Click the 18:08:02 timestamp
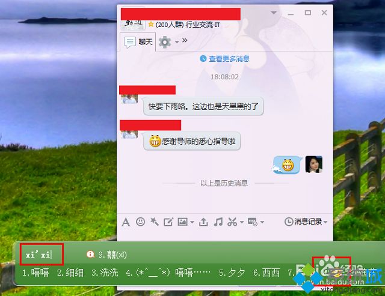This screenshot has height=296, width=385. pos(224,77)
